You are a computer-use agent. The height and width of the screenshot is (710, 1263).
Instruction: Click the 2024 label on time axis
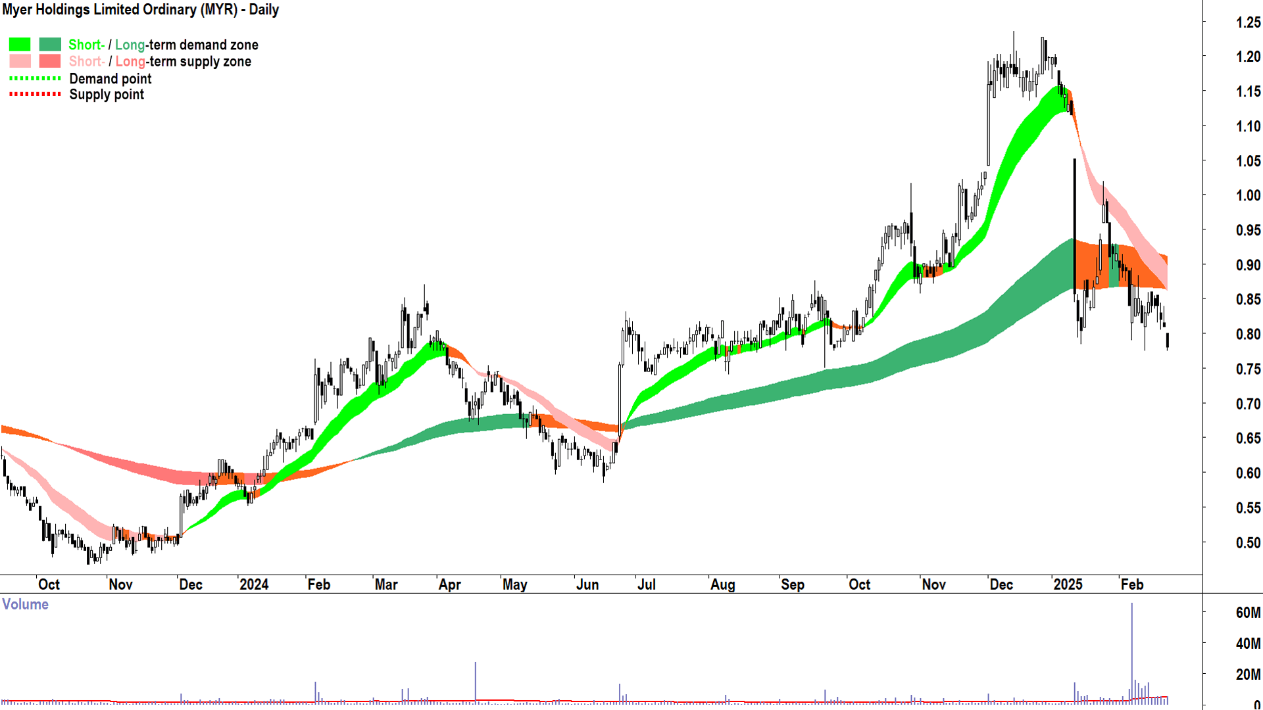[254, 584]
